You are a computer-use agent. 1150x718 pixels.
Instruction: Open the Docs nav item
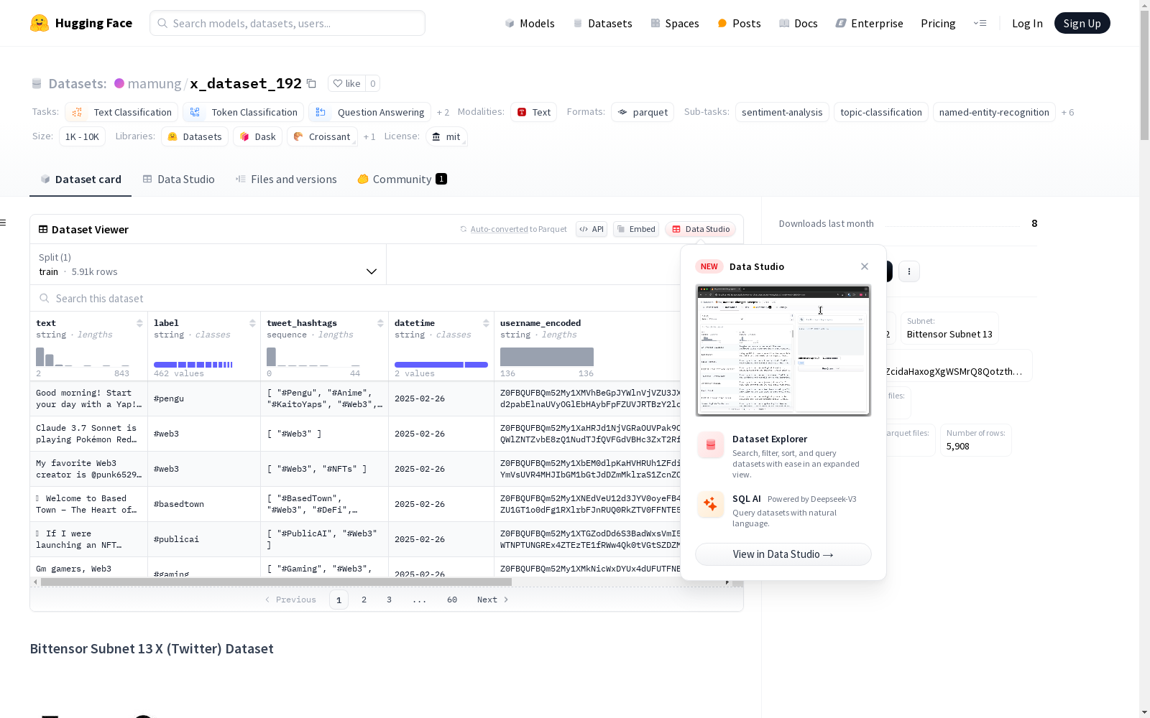[x=798, y=23]
